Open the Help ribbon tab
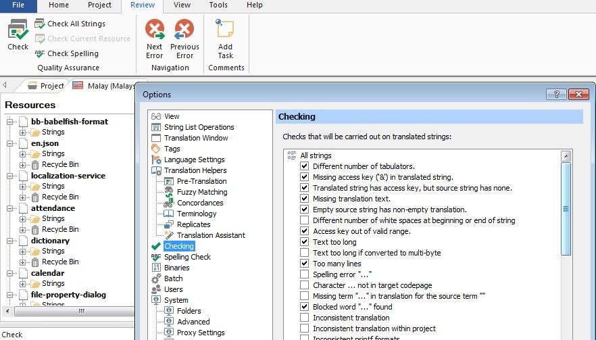Screen dimensions: 596x340 (254, 5)
